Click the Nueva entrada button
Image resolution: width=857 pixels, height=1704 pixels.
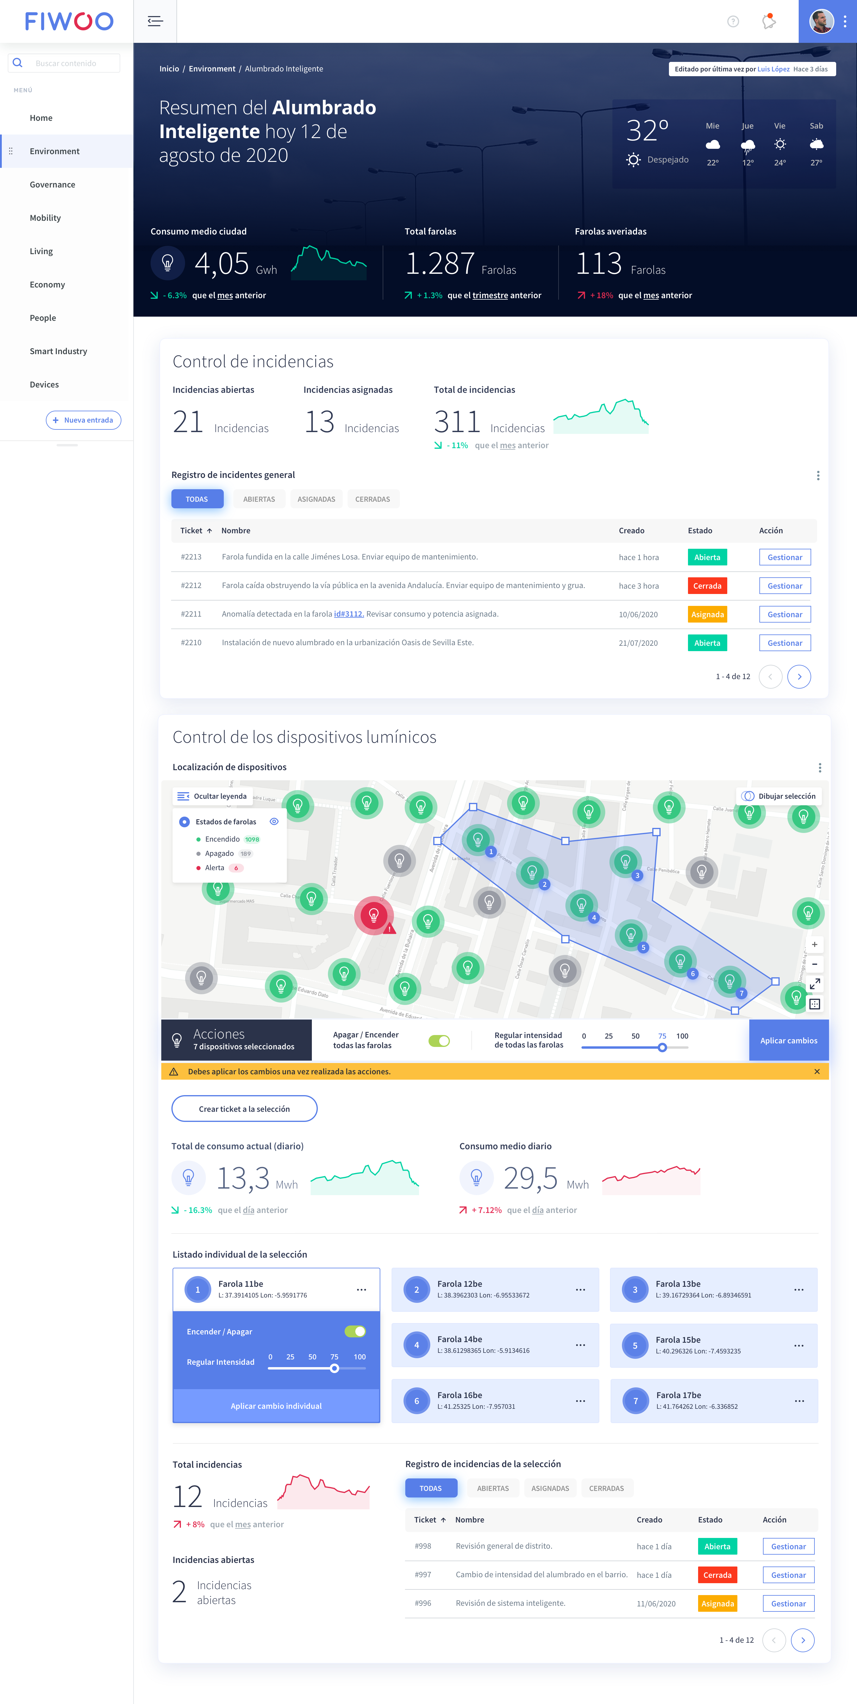point(83,420)
